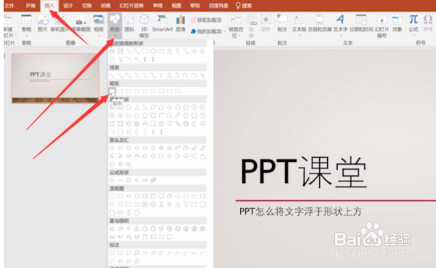Open the 百度网盘 tab
Viewport: 436px width, 268px height.
coord(219,5)
